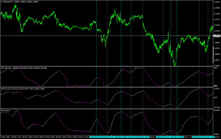Click the 1.07041 price scale label

[x=217, y=31]
